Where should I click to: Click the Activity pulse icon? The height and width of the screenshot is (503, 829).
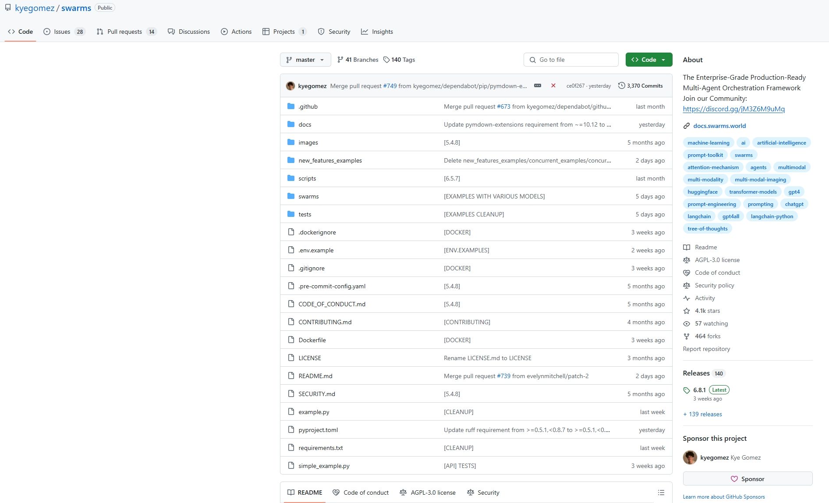tap(687, 298)
